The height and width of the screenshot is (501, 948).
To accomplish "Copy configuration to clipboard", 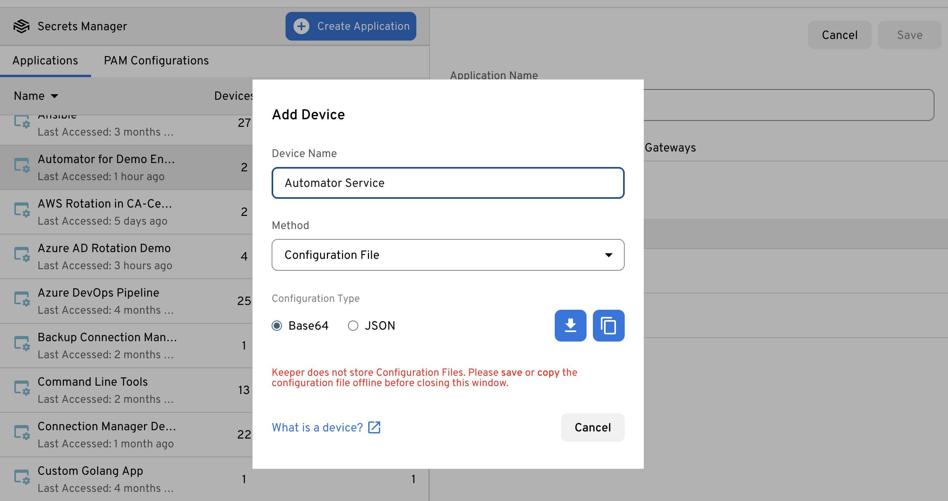I will tap(608, 325).
